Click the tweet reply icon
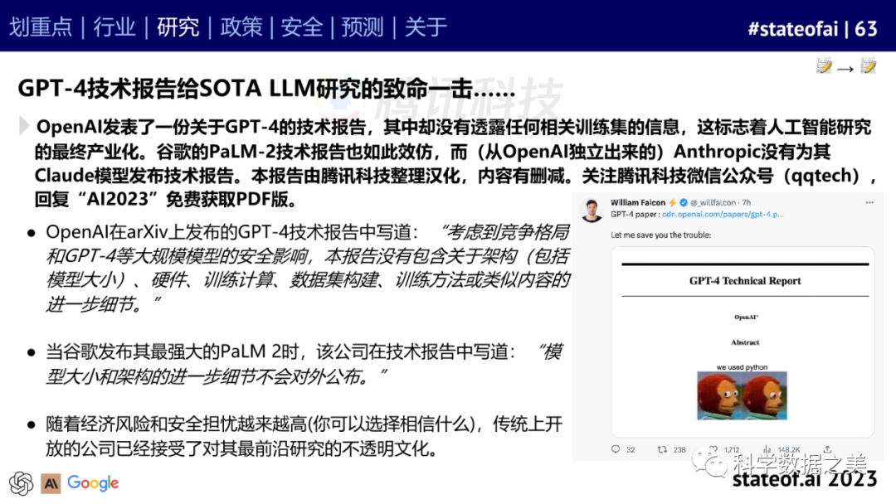The width and height of the screenshot is (896, 504). coord(616,449)
